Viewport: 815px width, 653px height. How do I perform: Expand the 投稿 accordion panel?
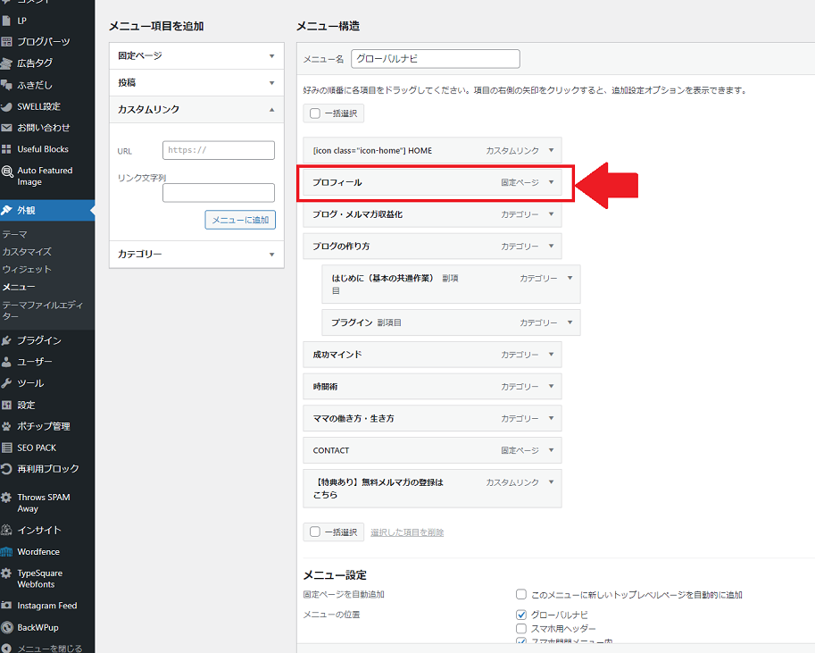pos(196,83)
